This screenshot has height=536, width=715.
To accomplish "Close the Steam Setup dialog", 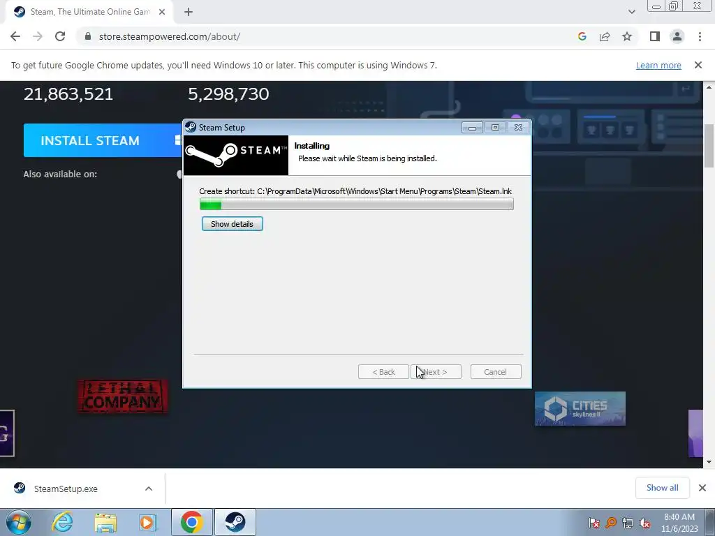I will tap(519, 128).
